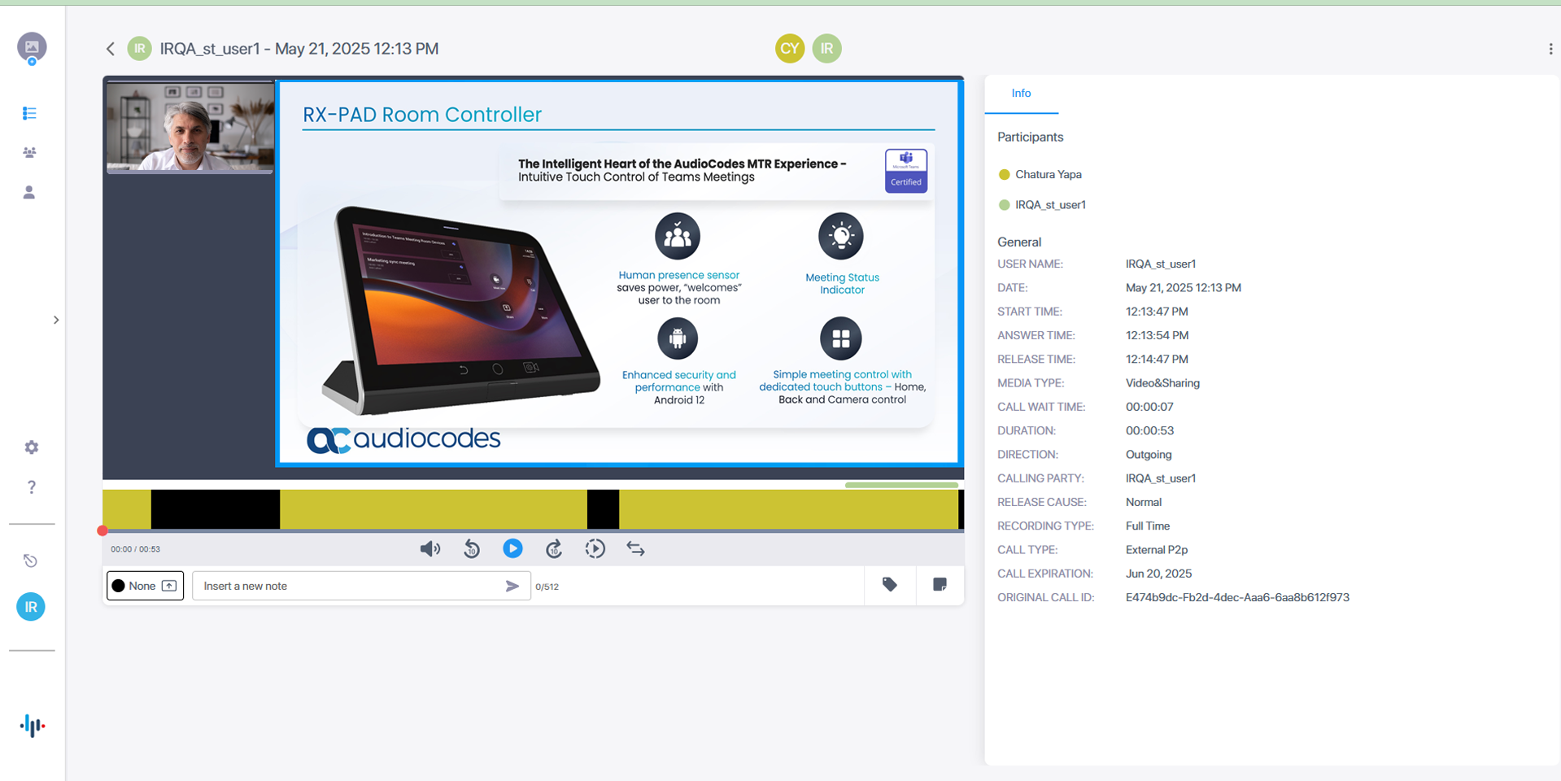The width and height of the screenshot is (1561, 781).
Task: Click the tag icon below the player
Action: tap(890, 585)
